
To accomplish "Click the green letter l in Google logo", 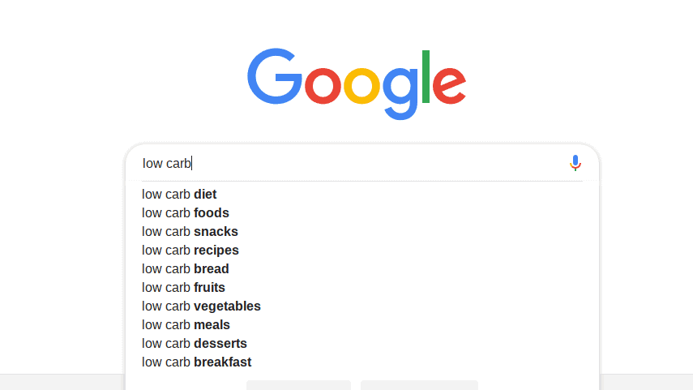I will pos(426,76).
